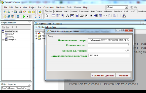Click the Pause program icon
146x93 pixels.
pyautogui.click(x=30, y=17)
